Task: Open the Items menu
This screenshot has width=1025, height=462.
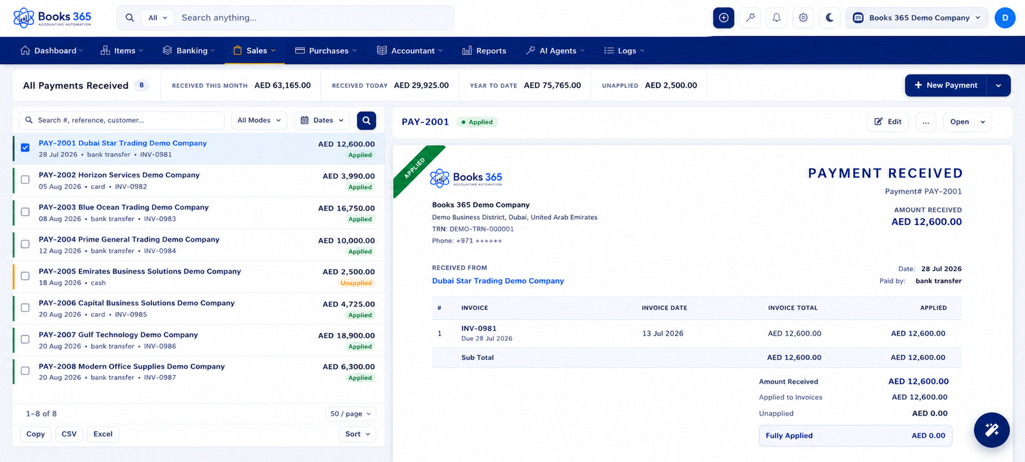Action: (122, 51)
